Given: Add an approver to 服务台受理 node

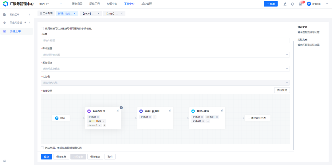Looking at the screenshot, I should click(105, 125).
